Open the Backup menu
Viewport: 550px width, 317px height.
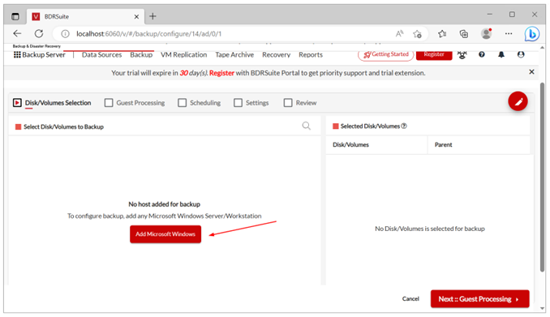coord(141,54)
